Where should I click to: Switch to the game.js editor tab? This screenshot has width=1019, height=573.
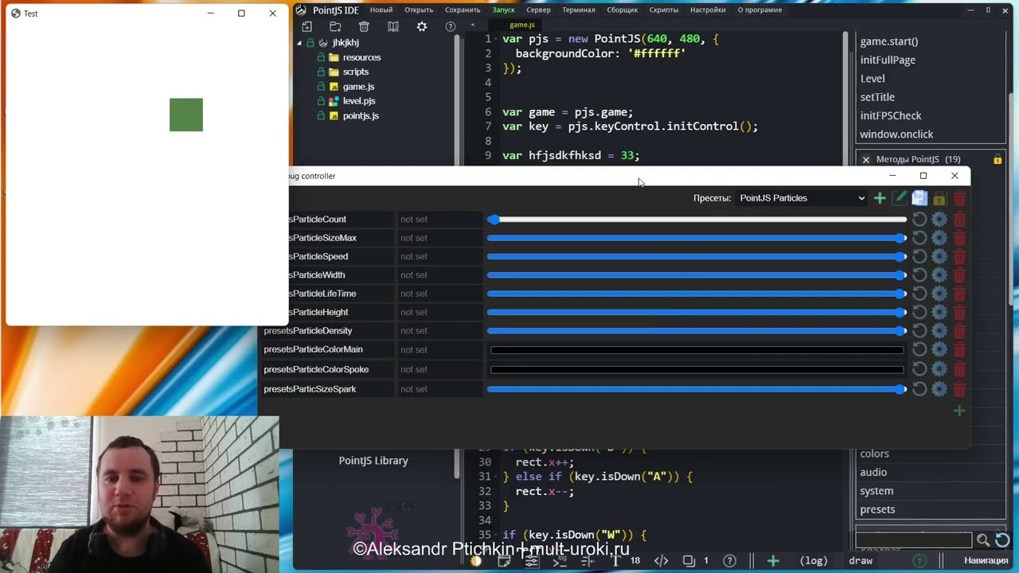522,25
